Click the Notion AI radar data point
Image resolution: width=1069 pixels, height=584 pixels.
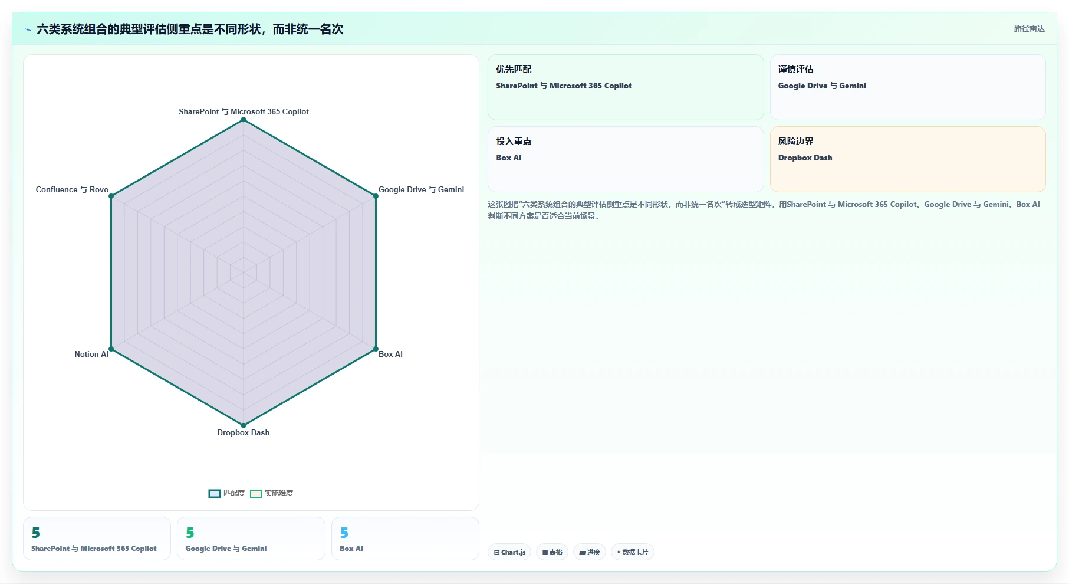pos(111,349)
